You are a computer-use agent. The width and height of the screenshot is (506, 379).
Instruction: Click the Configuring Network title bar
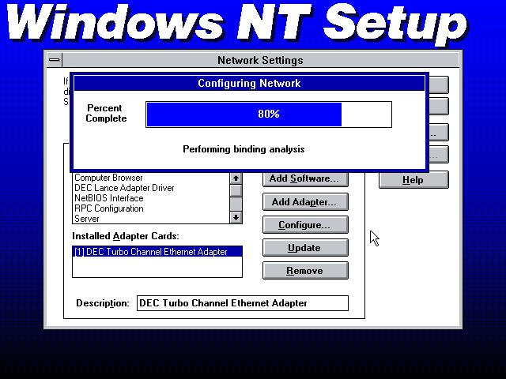point(249,83)
